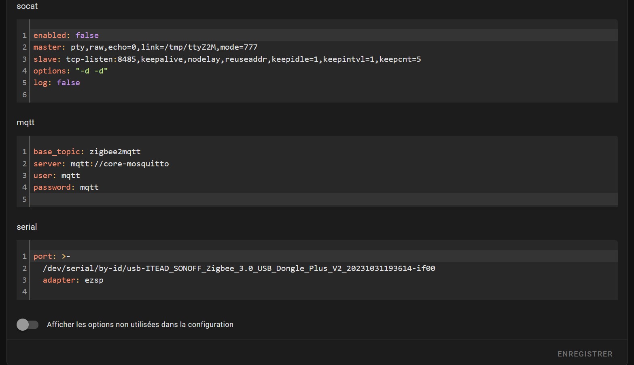Toggle the 'Afficher les options non utilisées' switch
This screenshot has height=365, width=634.
pos(27,325)
